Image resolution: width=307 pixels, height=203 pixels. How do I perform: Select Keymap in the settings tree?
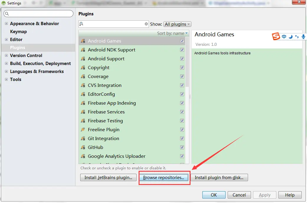(18, 32)
